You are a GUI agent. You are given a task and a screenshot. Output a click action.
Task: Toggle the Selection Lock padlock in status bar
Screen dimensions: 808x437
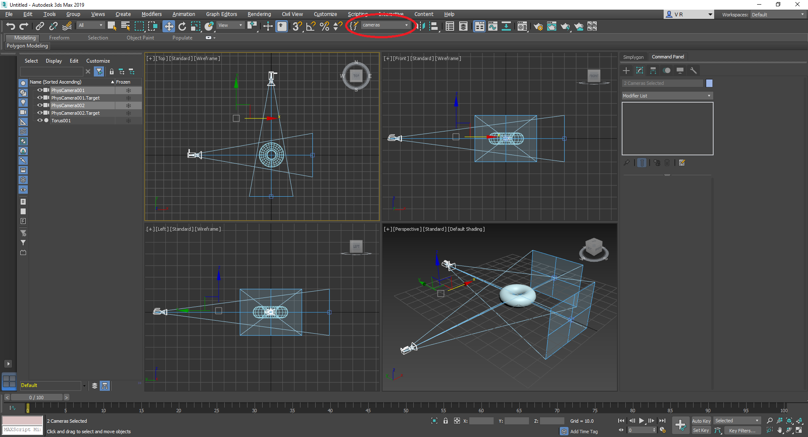(x=446, y=421)
